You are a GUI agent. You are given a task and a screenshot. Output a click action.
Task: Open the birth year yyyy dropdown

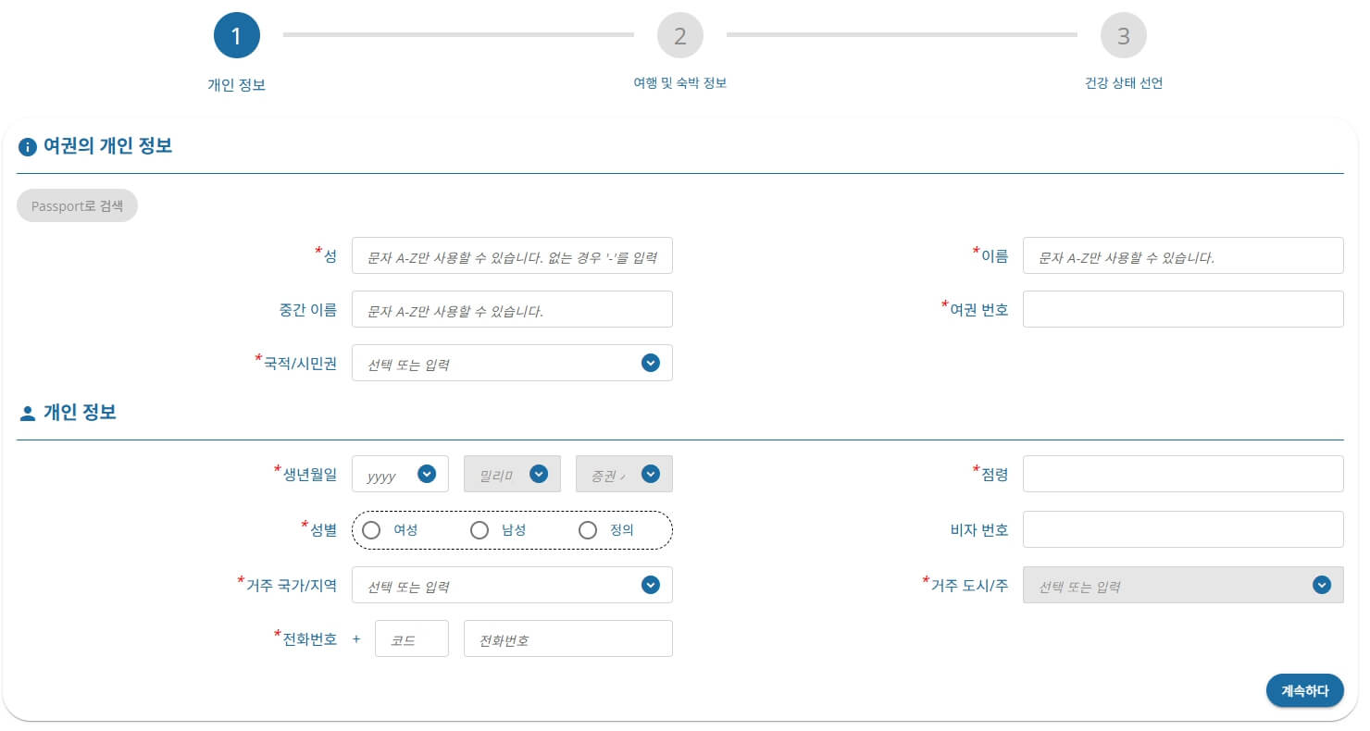[400, 473]
